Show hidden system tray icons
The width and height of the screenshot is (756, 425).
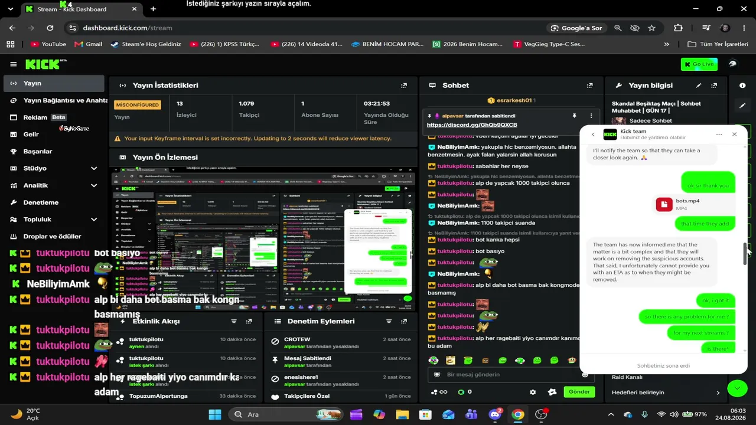click(611, 414)
